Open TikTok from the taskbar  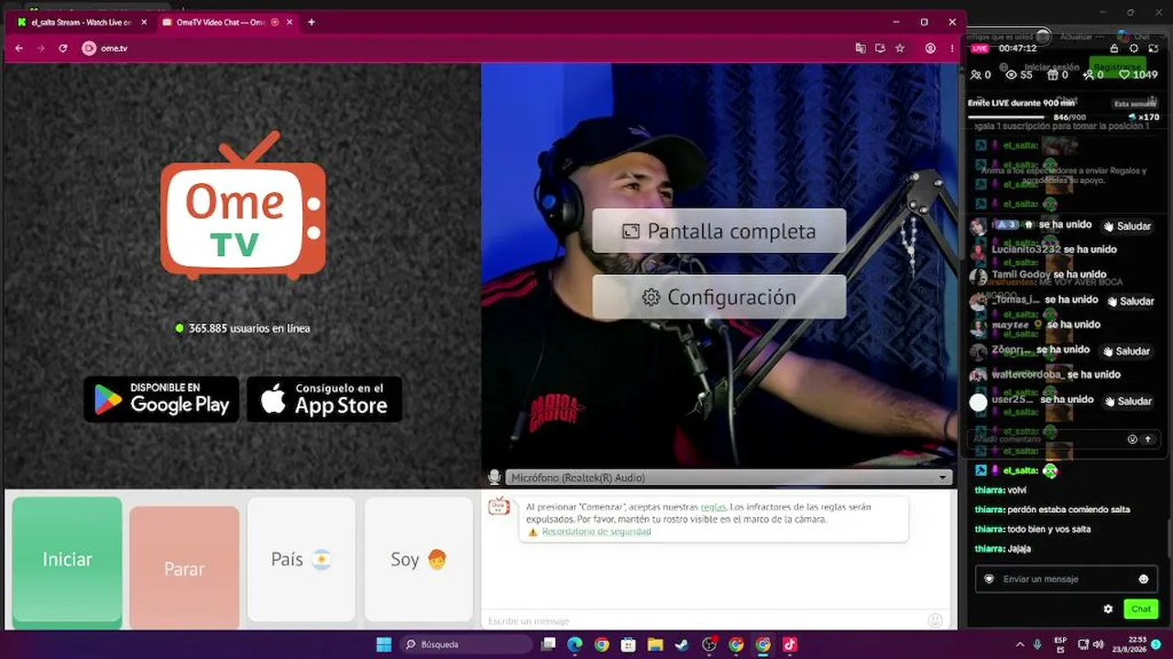click(x=790, y=644)
